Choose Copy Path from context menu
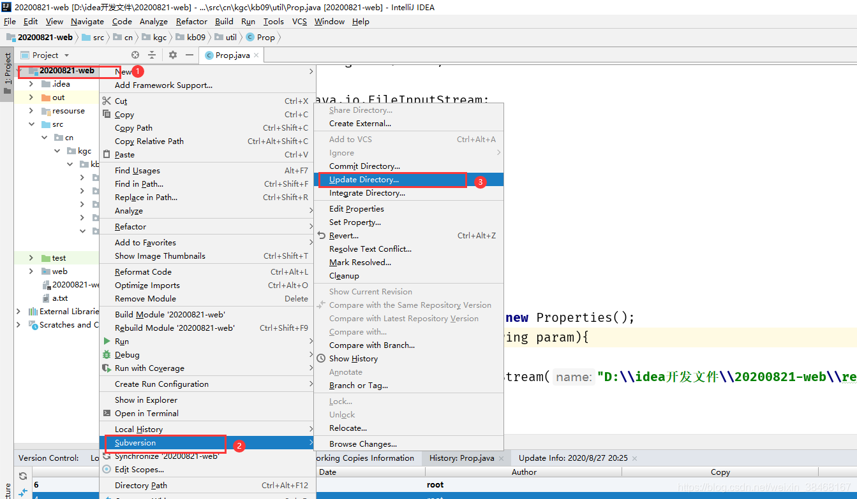 coord(207,127)
